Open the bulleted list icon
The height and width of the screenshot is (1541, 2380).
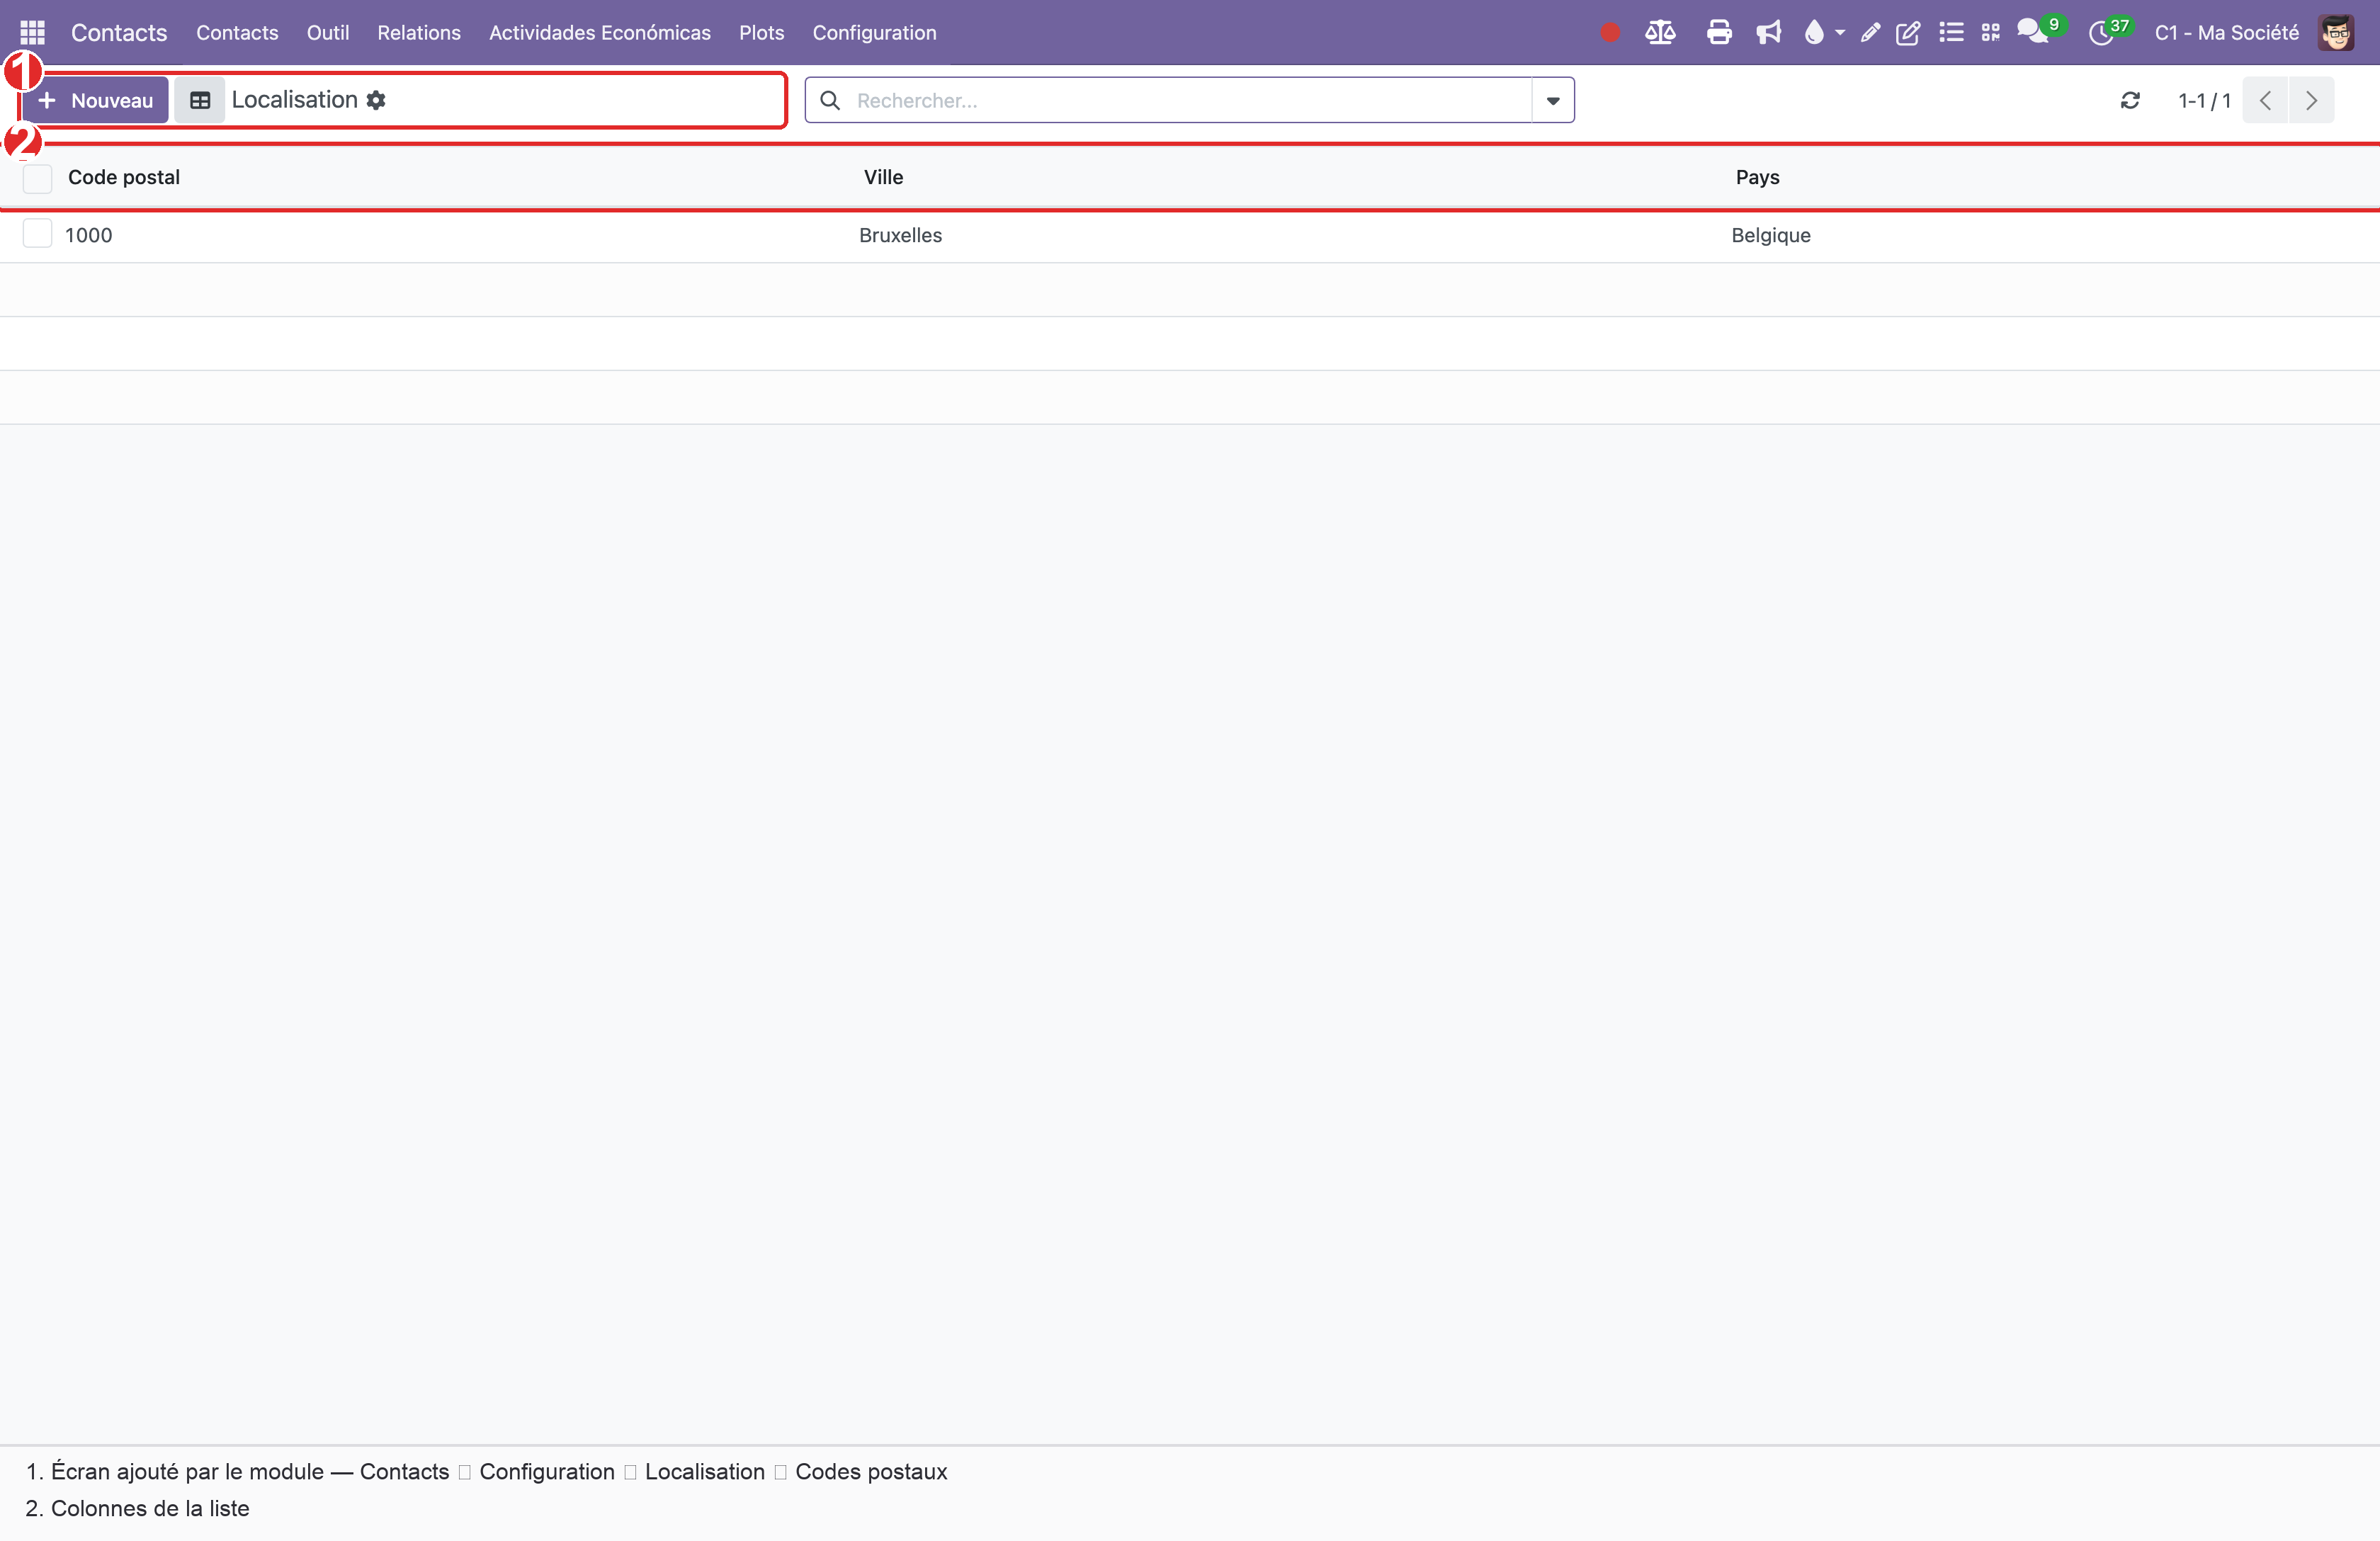[1951, 33]
